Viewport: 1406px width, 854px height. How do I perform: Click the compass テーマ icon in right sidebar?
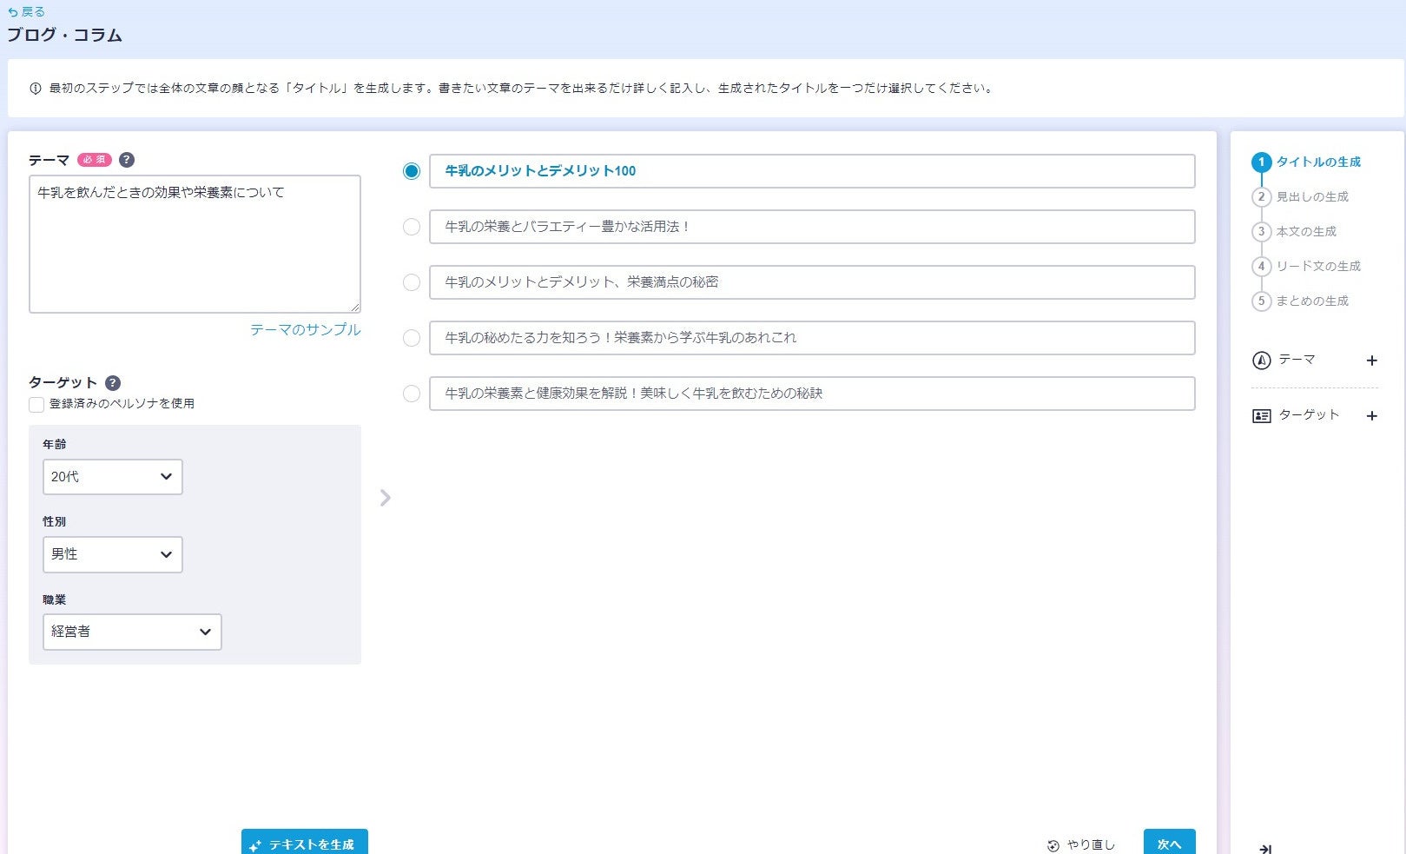pyautogui.click(x=1262, y=361)
